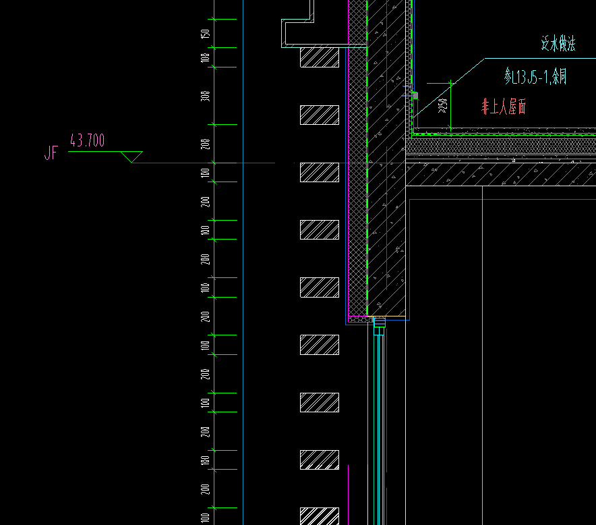Click the ≥250 dimension text
This screenshot has height=525, width=596.
tap(443, 105)
